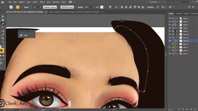The height and width of the screenshot is (111, 198).
Task: Open the Effect menu
Action: point(42,2)
